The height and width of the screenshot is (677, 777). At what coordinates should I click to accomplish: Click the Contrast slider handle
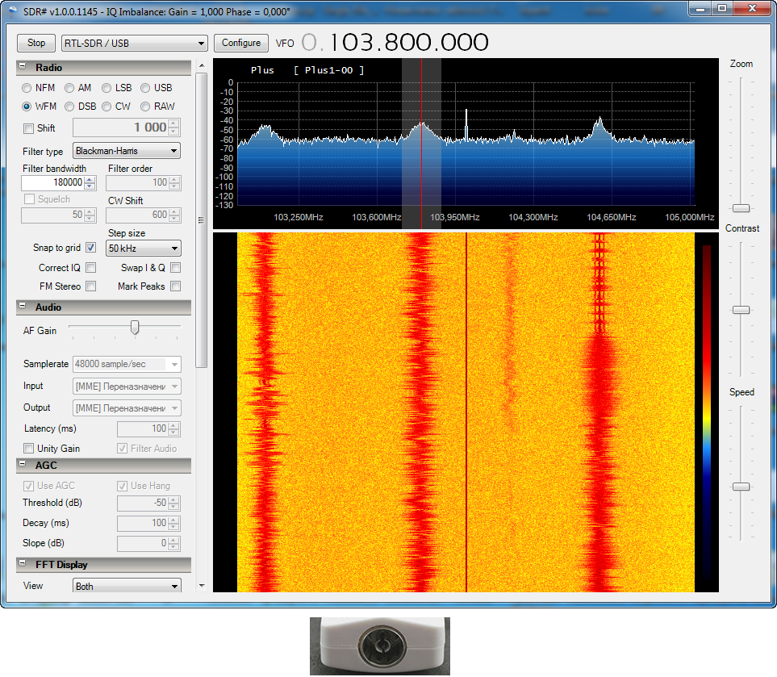pos(741,310)
